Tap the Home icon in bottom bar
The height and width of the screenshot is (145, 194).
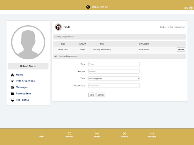[42, 133]
